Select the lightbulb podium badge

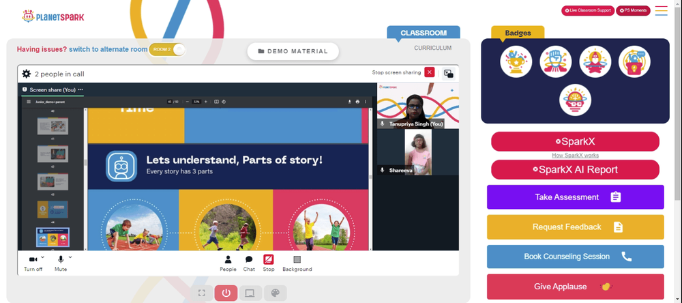click(634, 62)
